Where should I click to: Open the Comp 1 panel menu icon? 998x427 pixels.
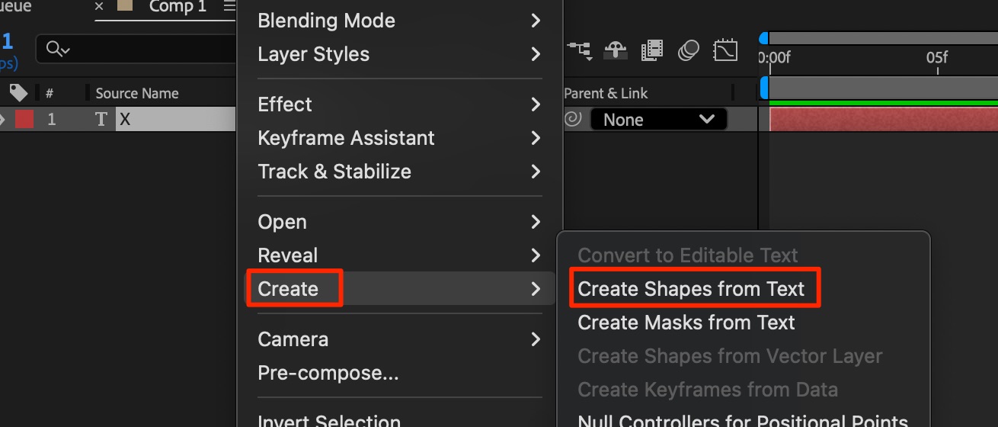click(x=229, y=7)
